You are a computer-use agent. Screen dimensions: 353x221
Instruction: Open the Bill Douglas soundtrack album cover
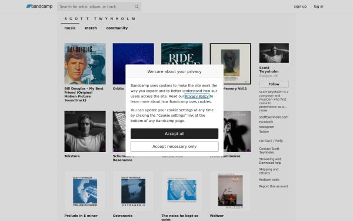(85, 64)
